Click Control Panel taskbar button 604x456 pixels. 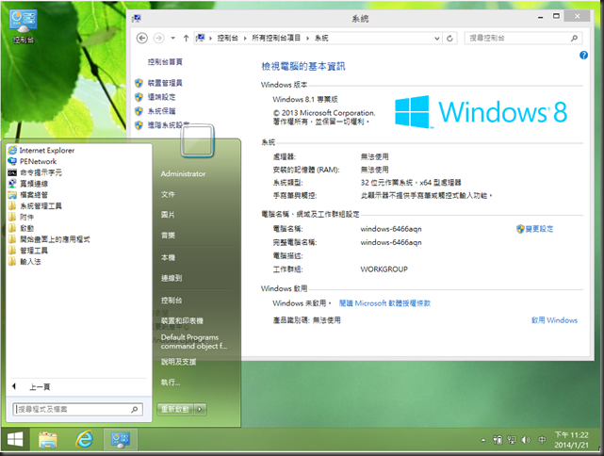click(x=121, y=439)
